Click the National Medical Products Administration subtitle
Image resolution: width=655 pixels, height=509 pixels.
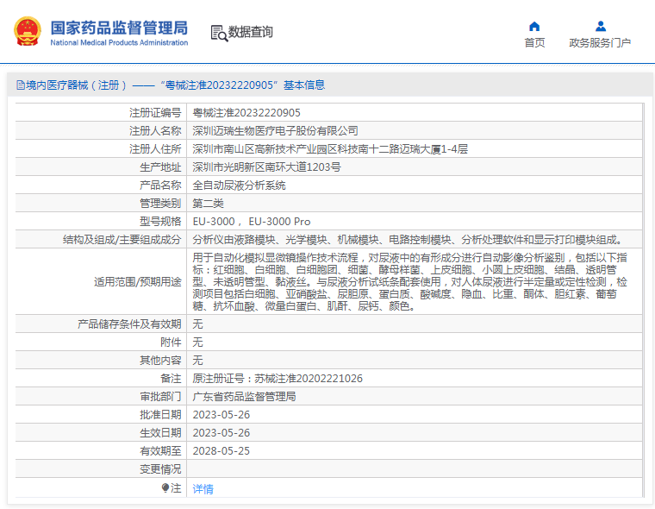pyautogui.click(x=119, y=42)
